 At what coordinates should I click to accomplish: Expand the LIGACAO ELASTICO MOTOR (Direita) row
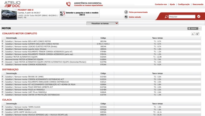point(2,46)
